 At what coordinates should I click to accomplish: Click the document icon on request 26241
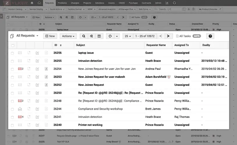click(x=46, y=117)
